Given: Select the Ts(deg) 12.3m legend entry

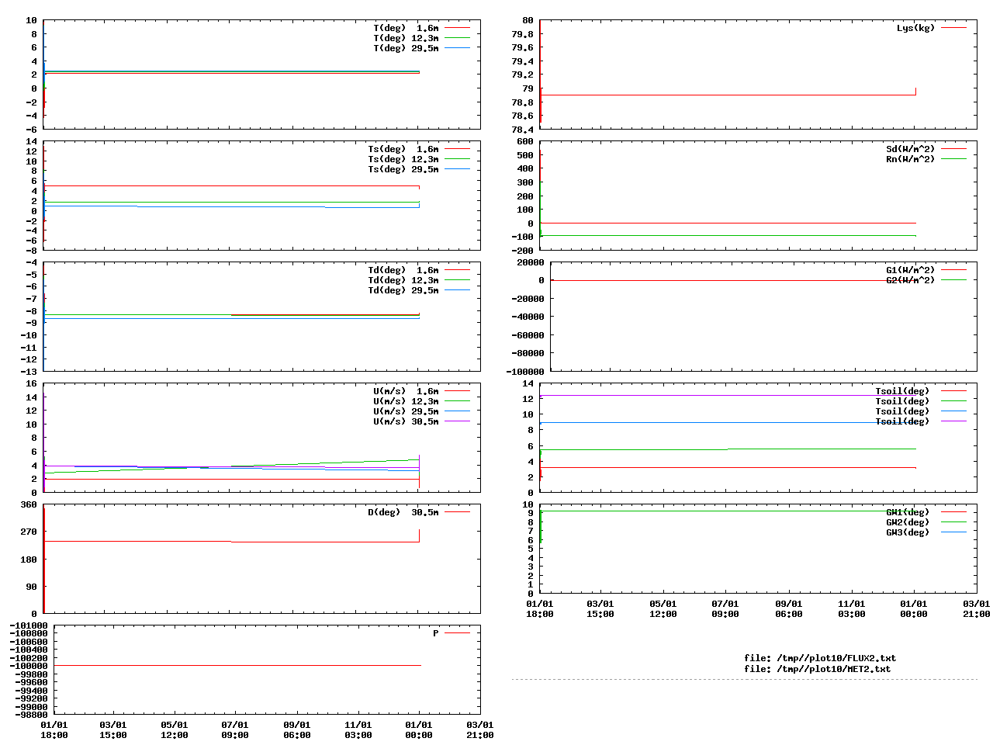Looking at the screenshot, I should pos(403,159).
